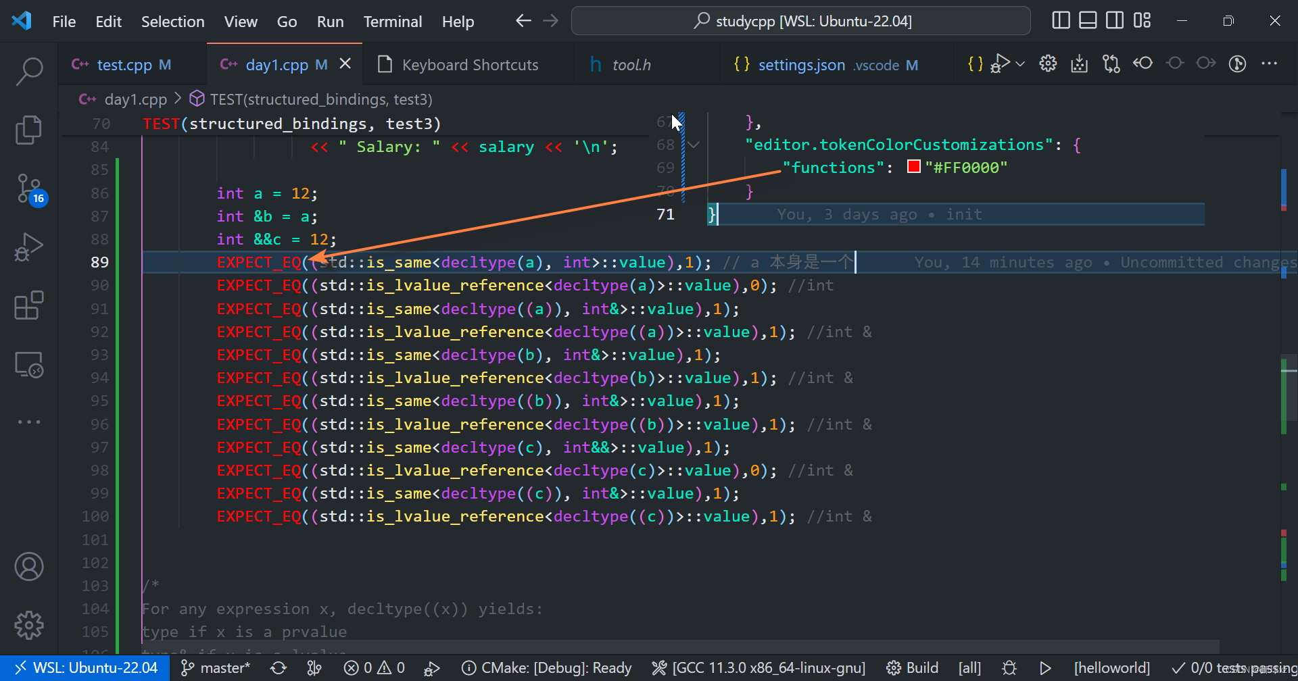Open the Accounts menu icon
The width and height of the screenshot is (1298, 681).
[x=29, y=567]
